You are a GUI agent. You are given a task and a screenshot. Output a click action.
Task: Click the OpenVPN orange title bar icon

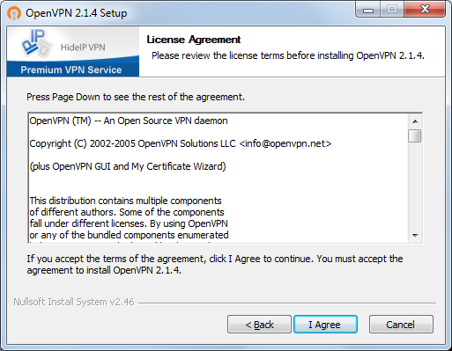tap(14, 13)
